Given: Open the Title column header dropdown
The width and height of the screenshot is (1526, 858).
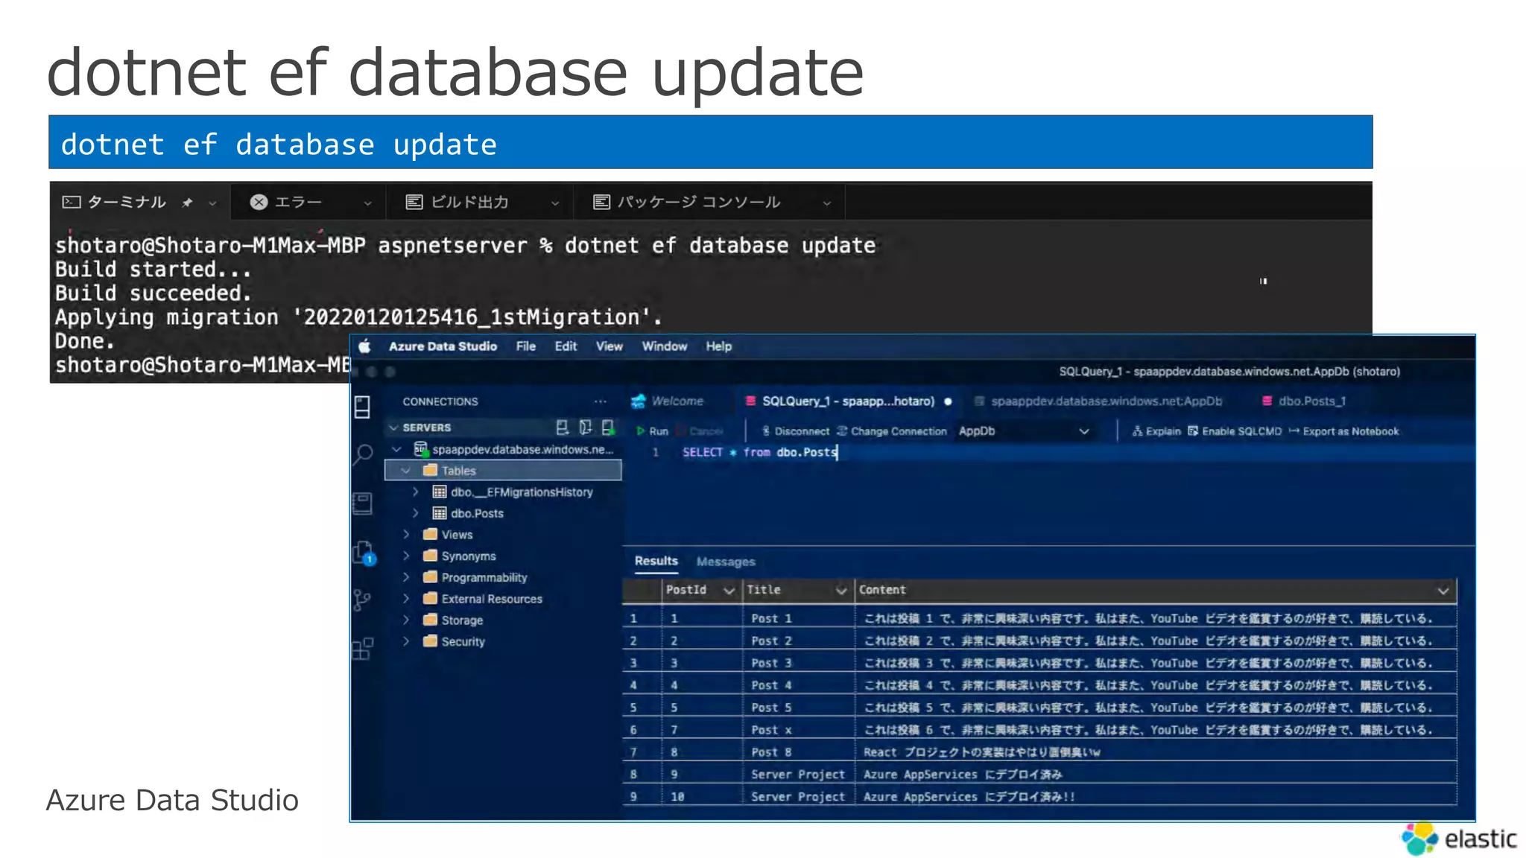Looking at the screenshot, I should click(x=841, y=591).
